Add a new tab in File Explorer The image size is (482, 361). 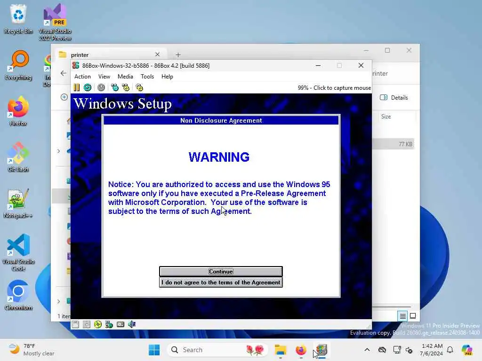coord(178,55)
